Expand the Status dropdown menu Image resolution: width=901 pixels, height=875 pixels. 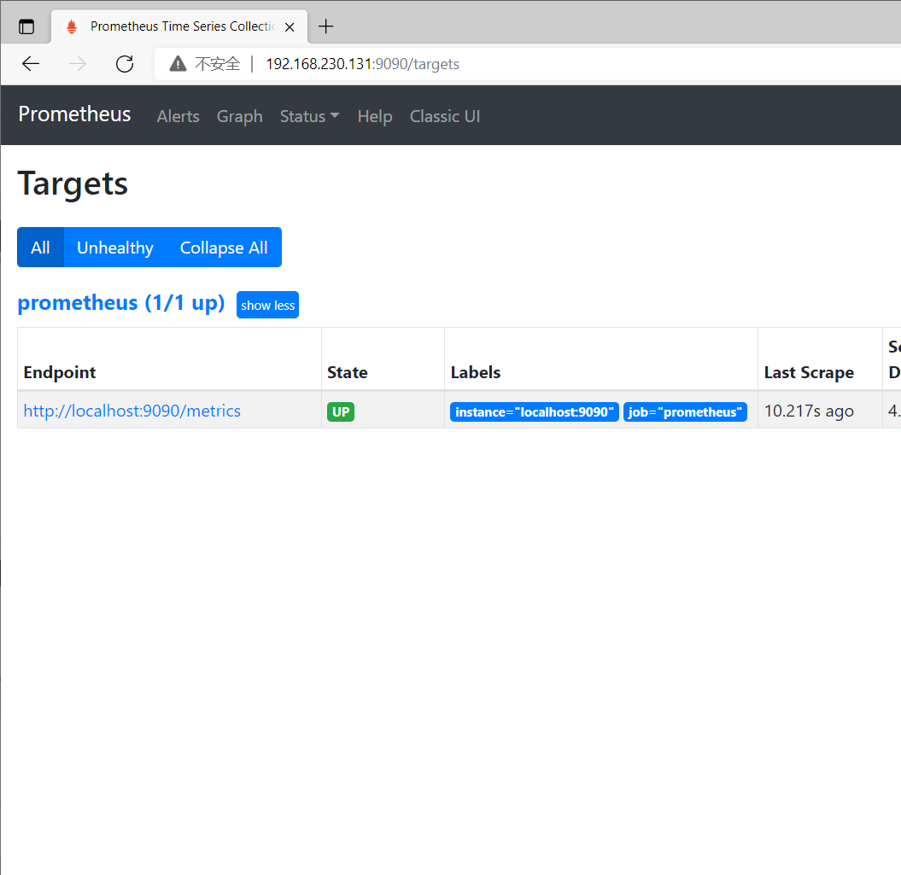[x=310, y=117]
